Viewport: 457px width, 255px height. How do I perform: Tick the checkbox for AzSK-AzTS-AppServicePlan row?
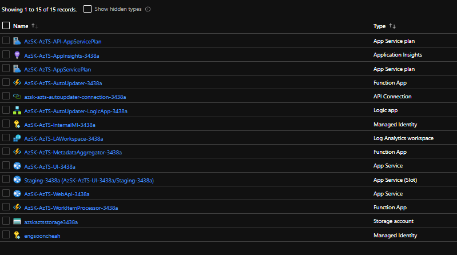coord(6,68)
